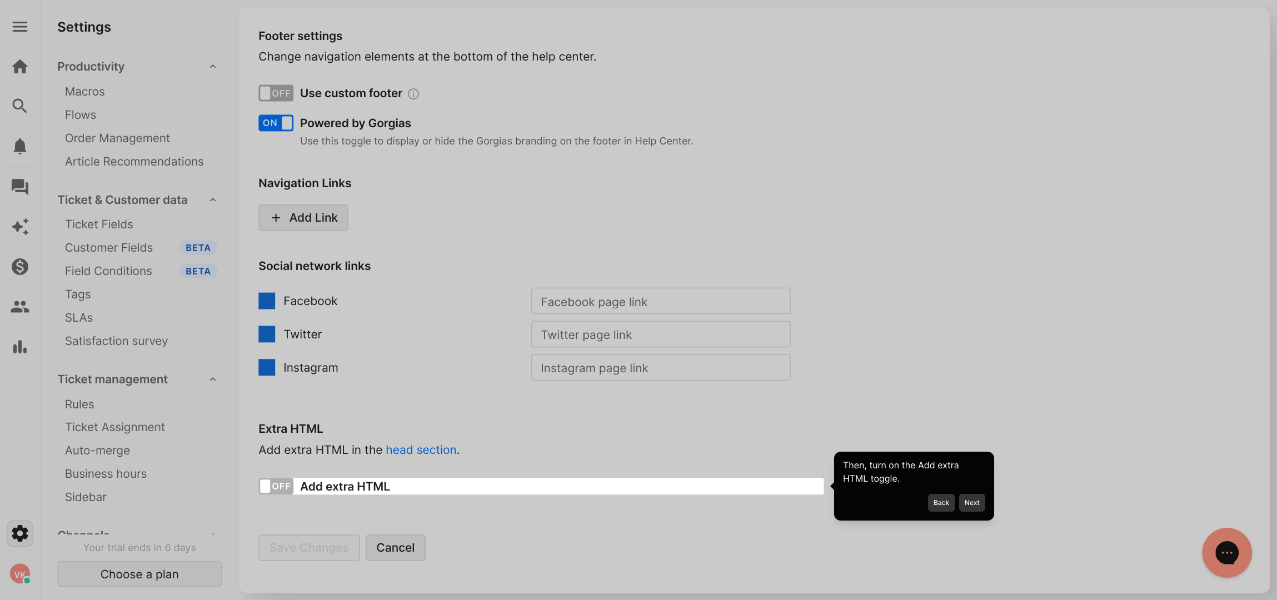Turn off Powered by Gorgias toggle

pos(276,123)
